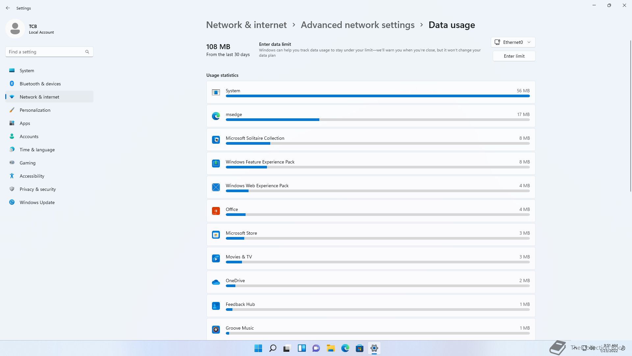Click the Microsoft Store icon in usage list
This screenshot has width=632, height=356.
point(216,235)
